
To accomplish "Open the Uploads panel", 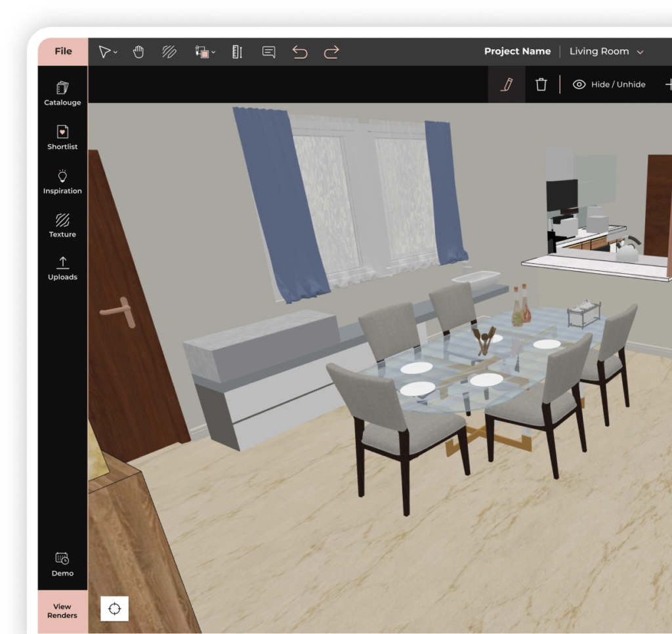I will [x=62, y=268].
